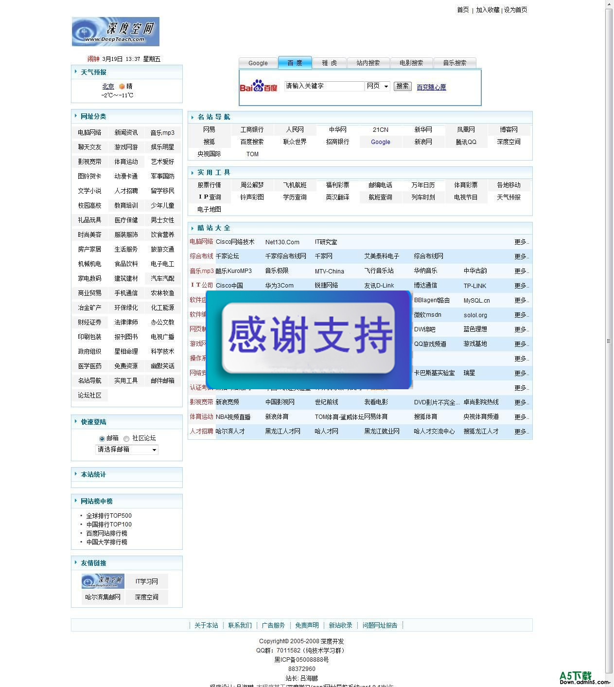The image size is (614, 687).
Task: Open the 军事国防 category
Action: coord(162,176)
